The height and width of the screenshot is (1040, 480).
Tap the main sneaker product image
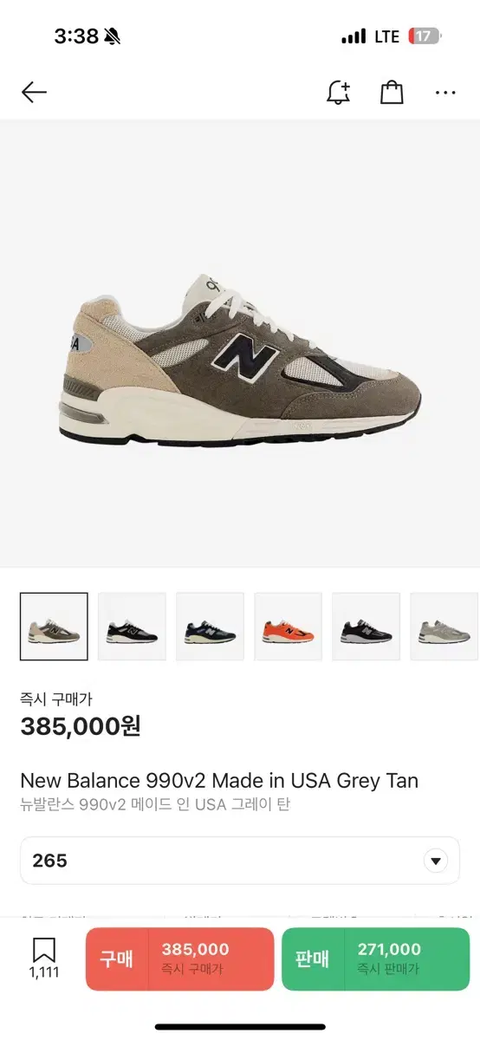tap(240, 360)
